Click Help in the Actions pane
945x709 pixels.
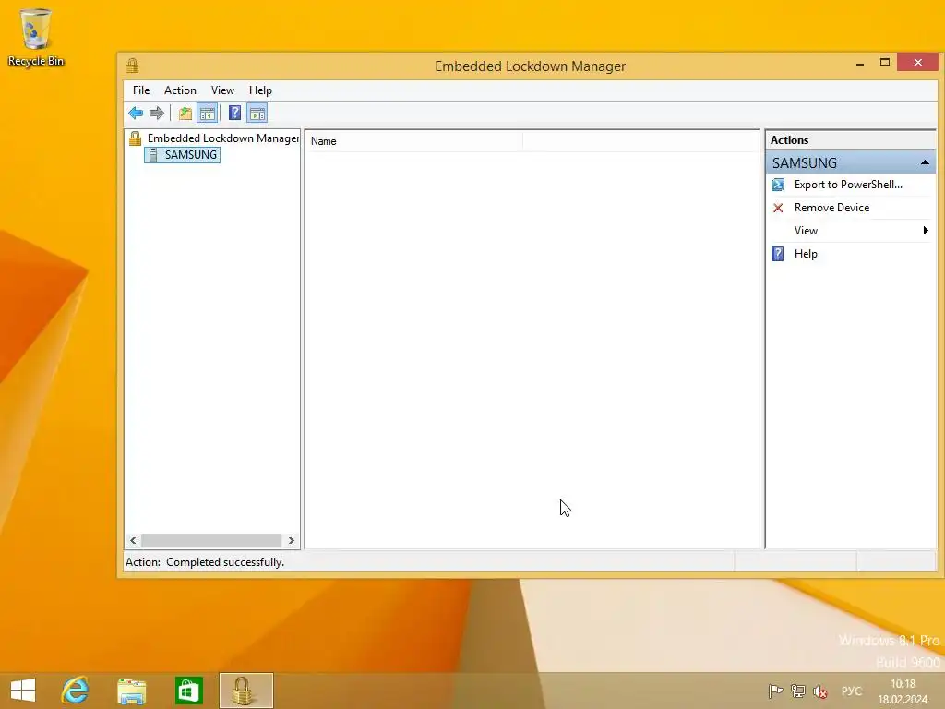pyautogui.click(x=805, y=254)
